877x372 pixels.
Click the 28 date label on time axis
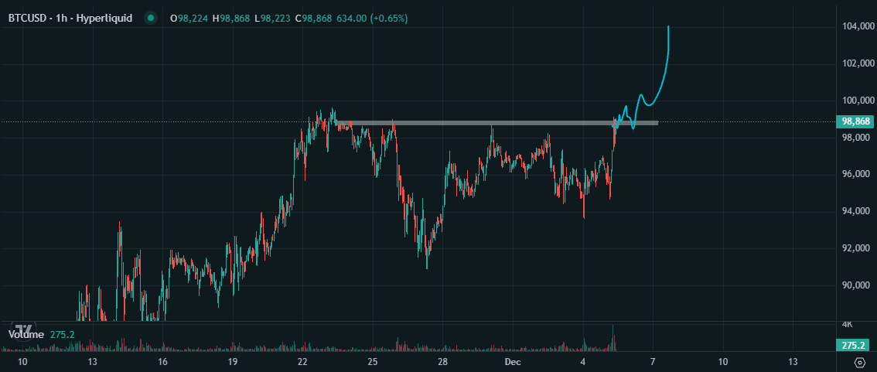[443, 362]
